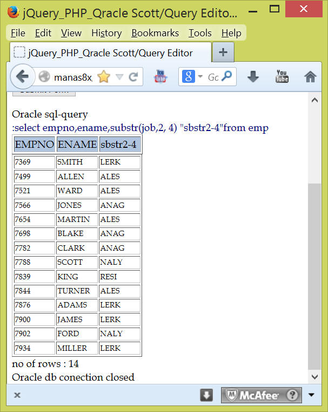
Task: Open the McAfee dropdown arrow
Action: click(x=311, y=395)
